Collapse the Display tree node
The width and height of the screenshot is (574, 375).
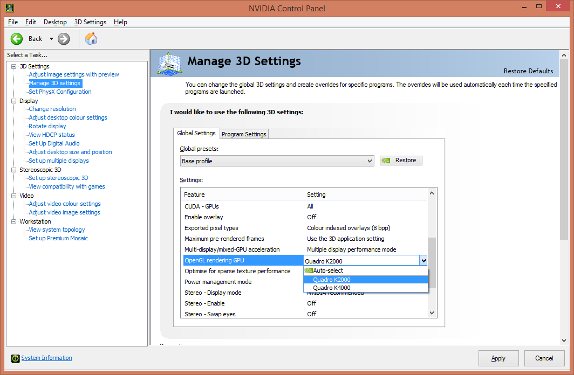[14, 101]
